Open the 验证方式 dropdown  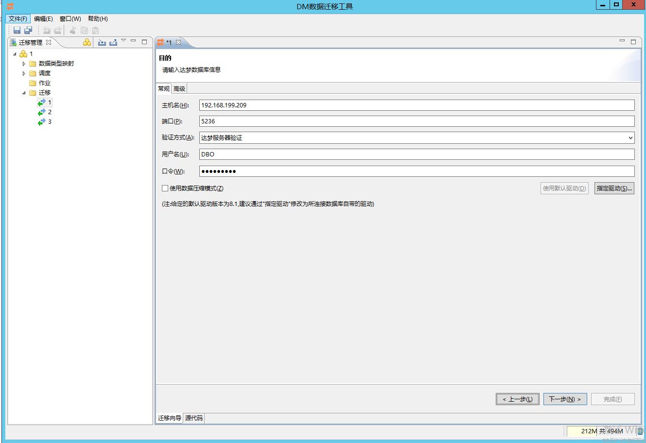click(630, 138)
